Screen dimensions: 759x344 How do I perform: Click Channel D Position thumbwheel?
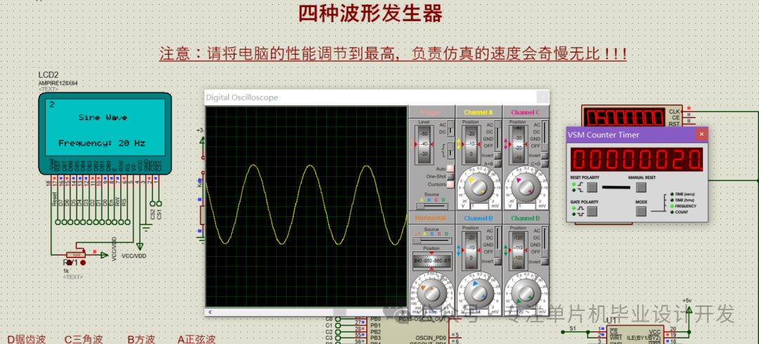pyautogui.click(x=519, y=251)
